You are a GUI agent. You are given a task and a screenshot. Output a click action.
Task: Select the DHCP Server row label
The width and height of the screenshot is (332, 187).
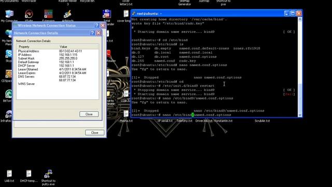coord(26,66)
